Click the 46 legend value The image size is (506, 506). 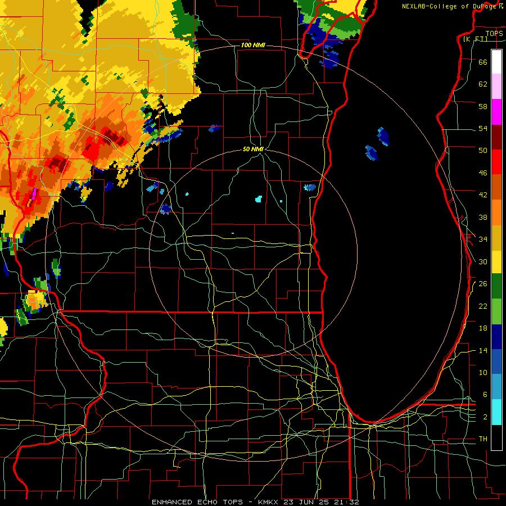483,173
